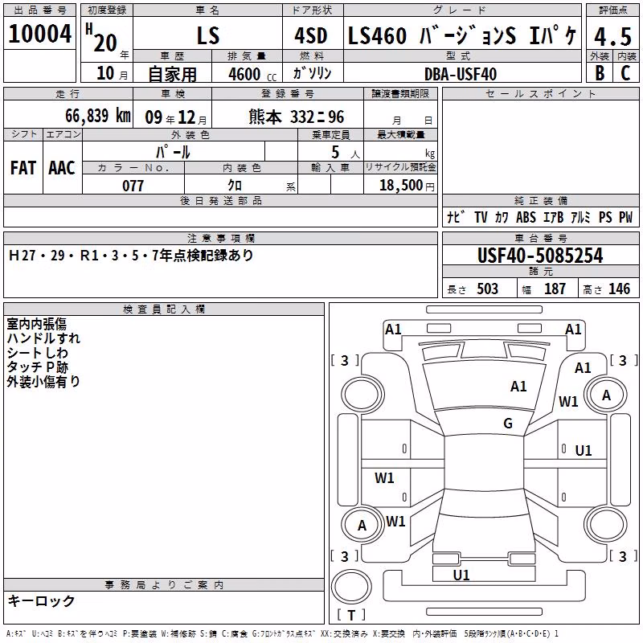Viewport: 643px width, 643px height.
Task: Select the inspector note シートしわ
Action: coord(37,353)
